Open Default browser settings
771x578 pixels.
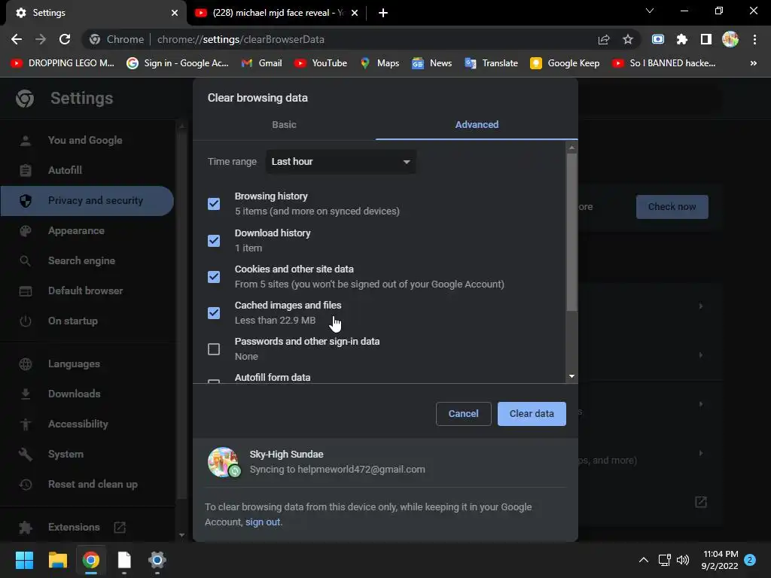click(87, 291)
